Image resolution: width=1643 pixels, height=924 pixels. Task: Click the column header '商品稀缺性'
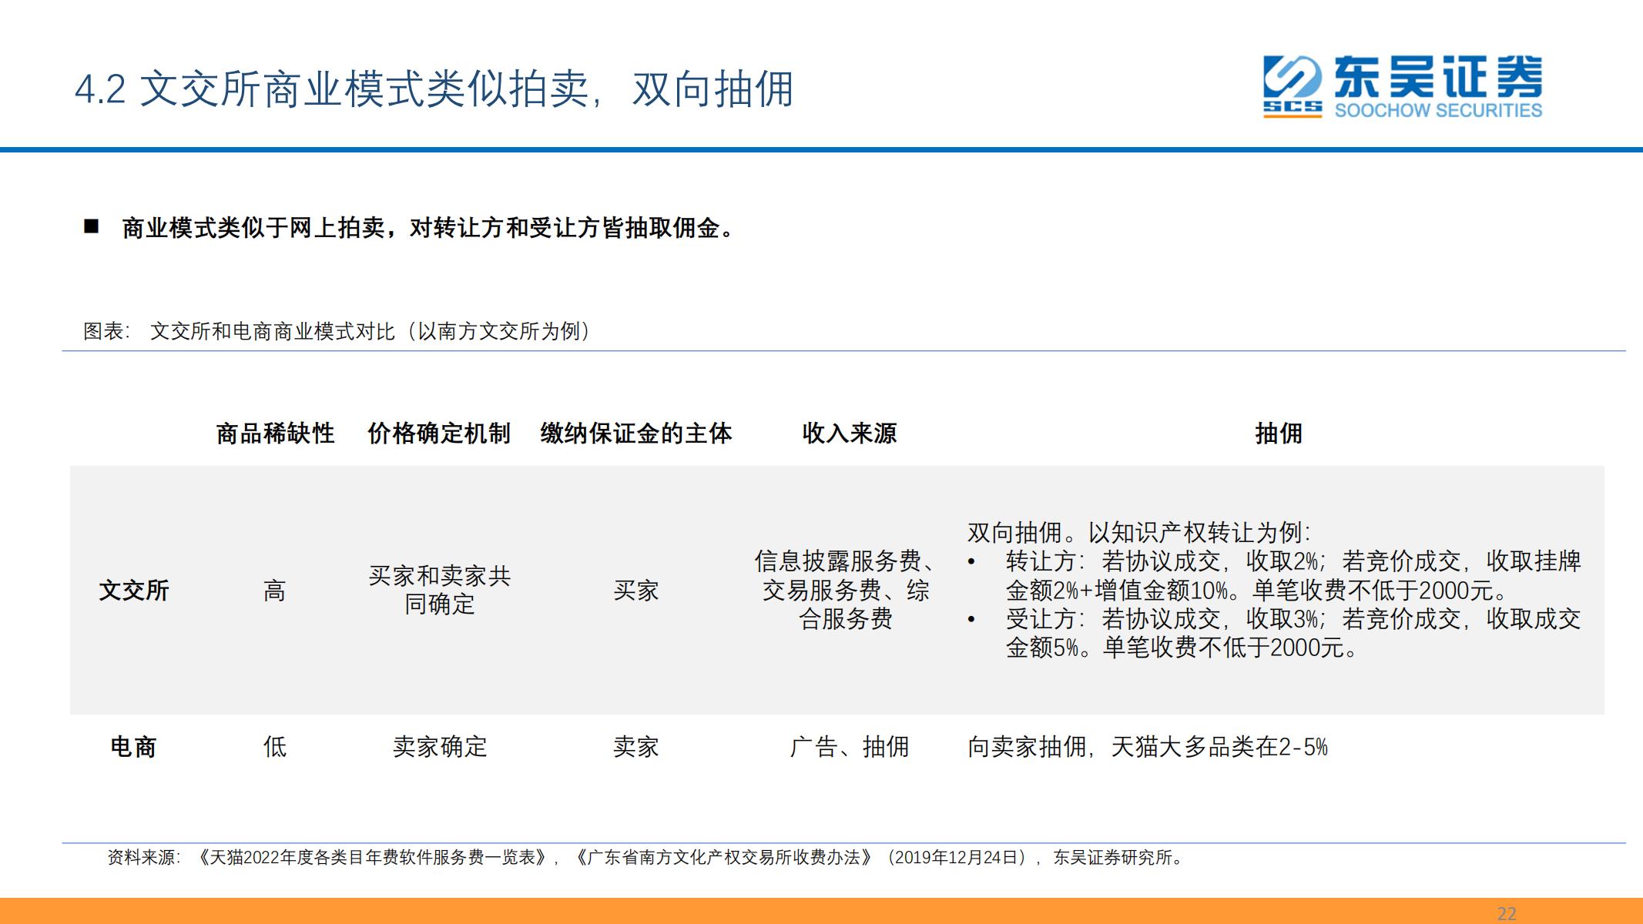click(275, 434)
